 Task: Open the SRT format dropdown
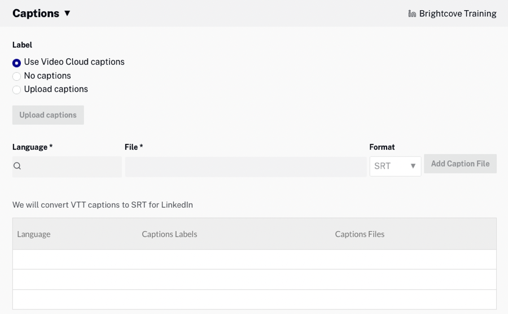tap(388, 167)
